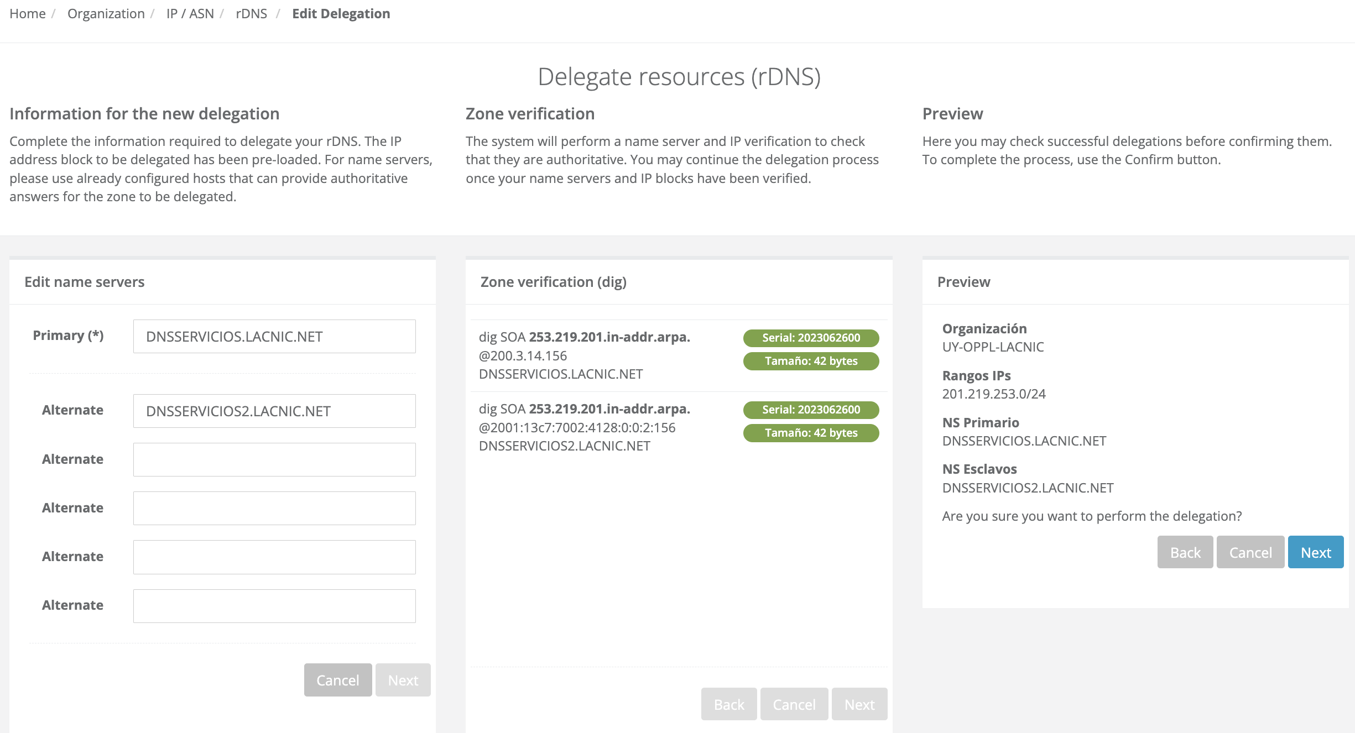Confirm delegation with blue Next button
This screenshot has width=1355, height=733.
coord(1315,552)
